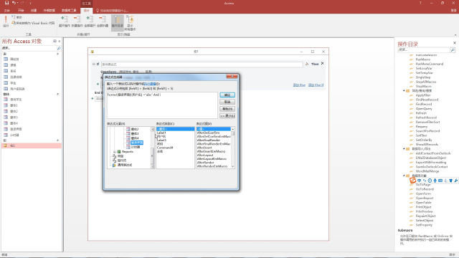Expand the Macros group in navigation pane

57,140
